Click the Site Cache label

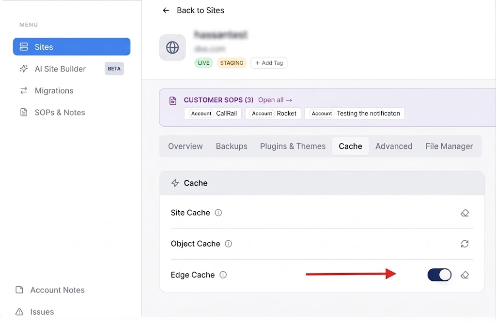point(190,213)
